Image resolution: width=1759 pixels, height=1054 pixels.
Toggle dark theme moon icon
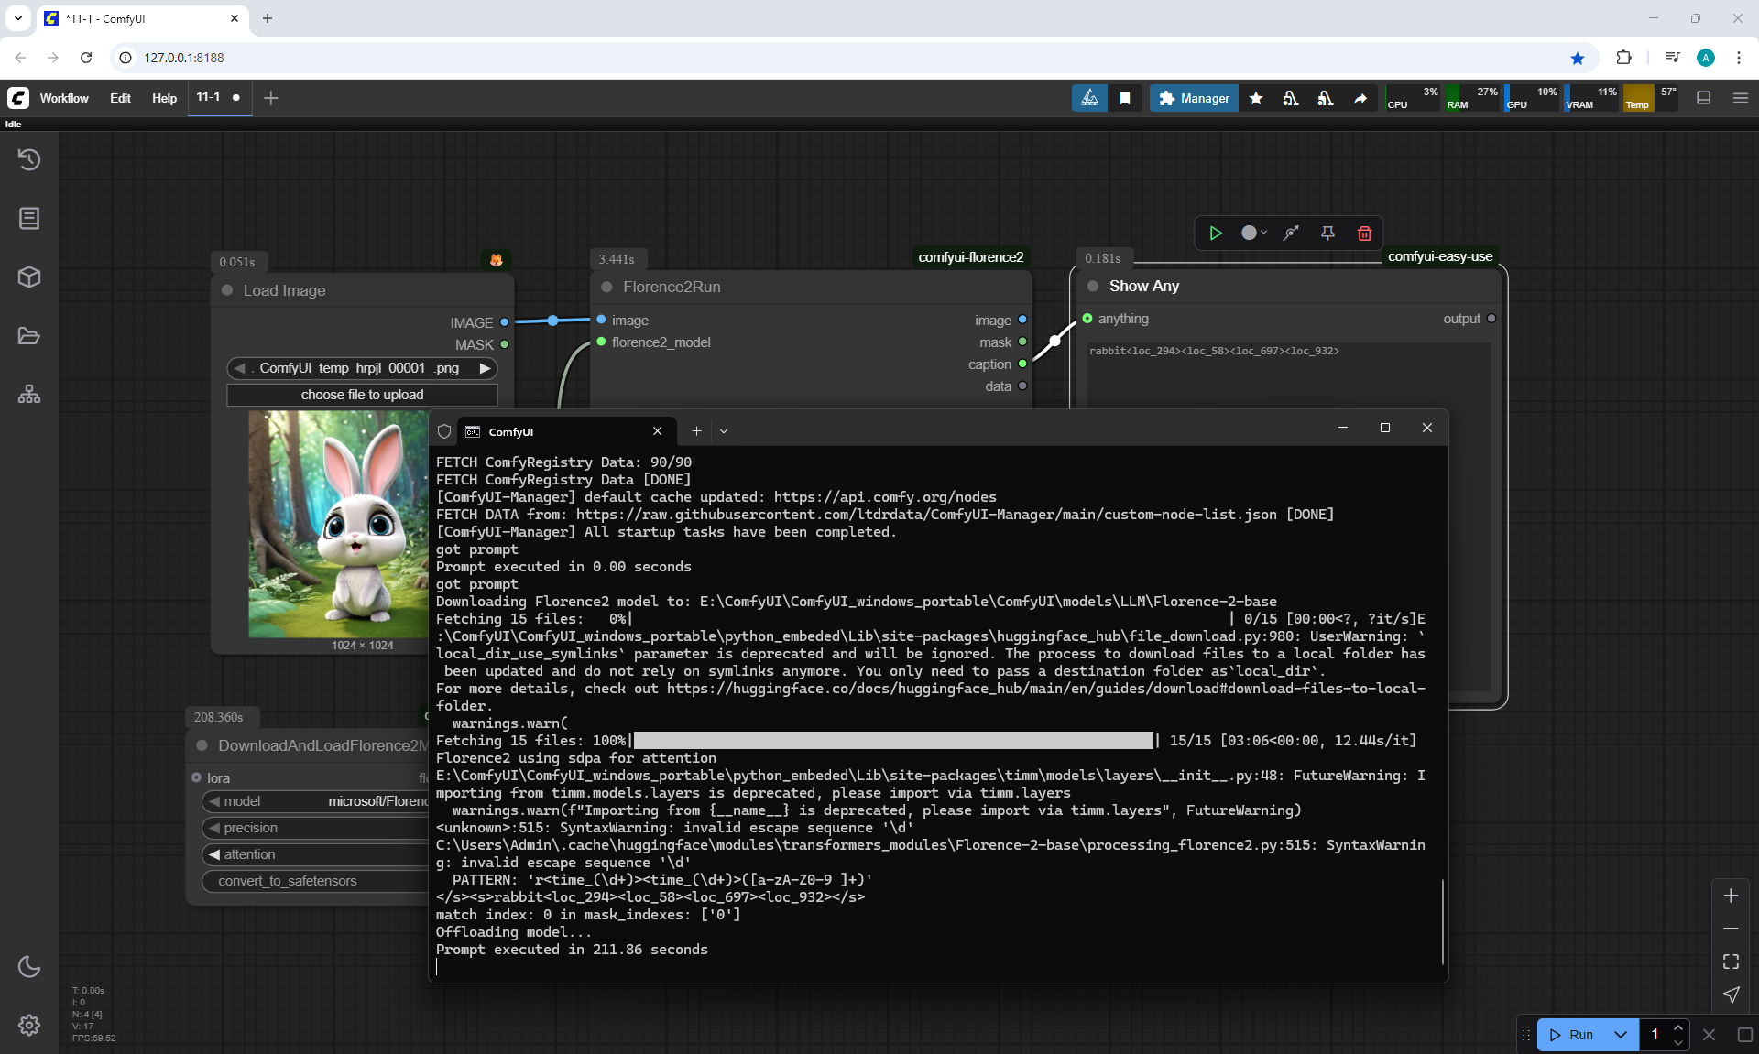coord(29,966)
